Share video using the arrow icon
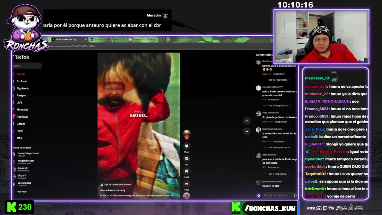Screen dimensions: 382x215 (187, 184)
